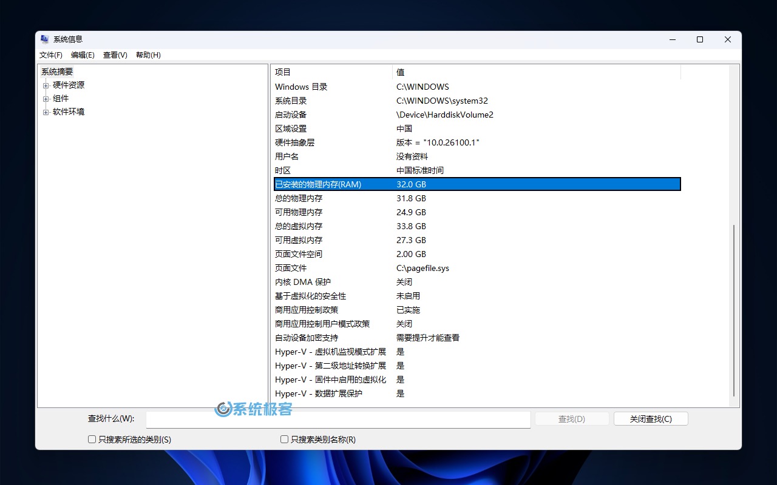Open the 文件(F) menu

51,55
